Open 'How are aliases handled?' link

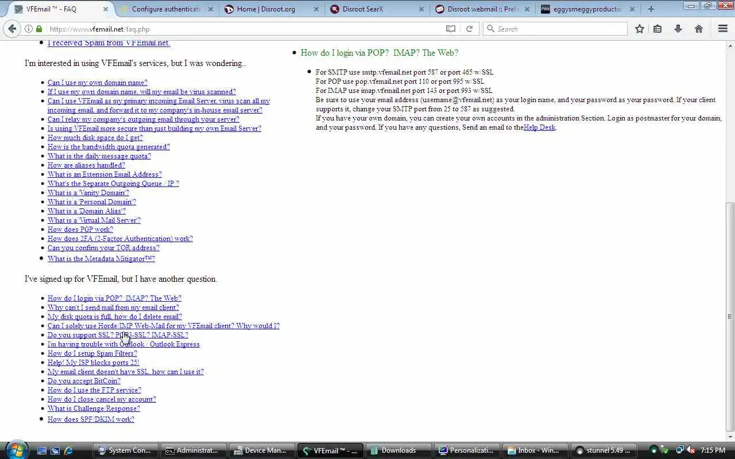[x=86, y=165]
